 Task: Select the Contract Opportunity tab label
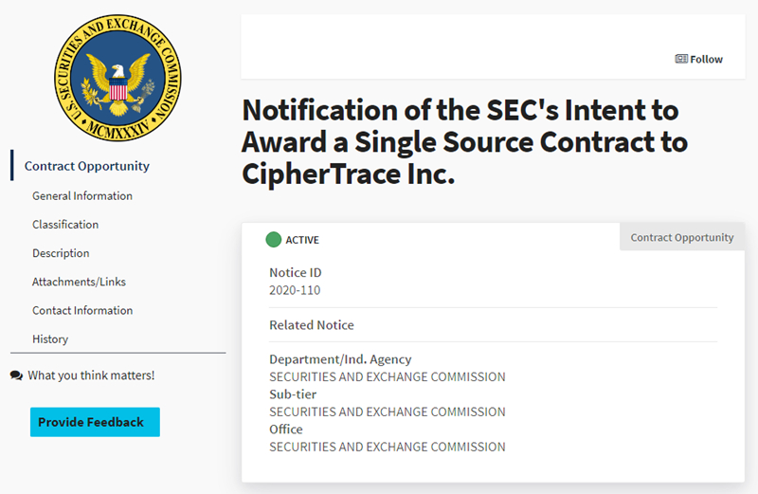pyautogui.click(x=682, y=237)
